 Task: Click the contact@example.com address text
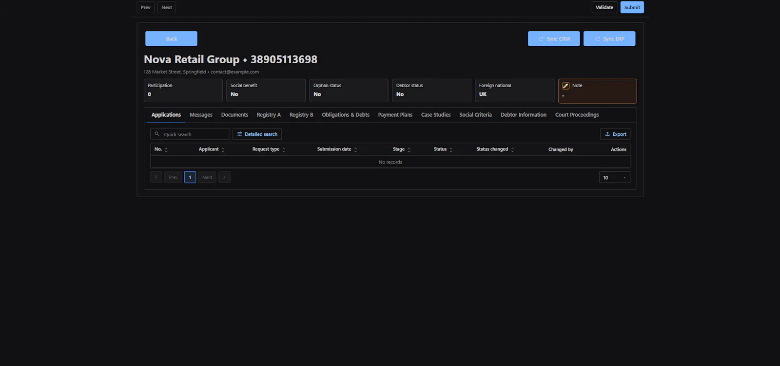point(234,72)
